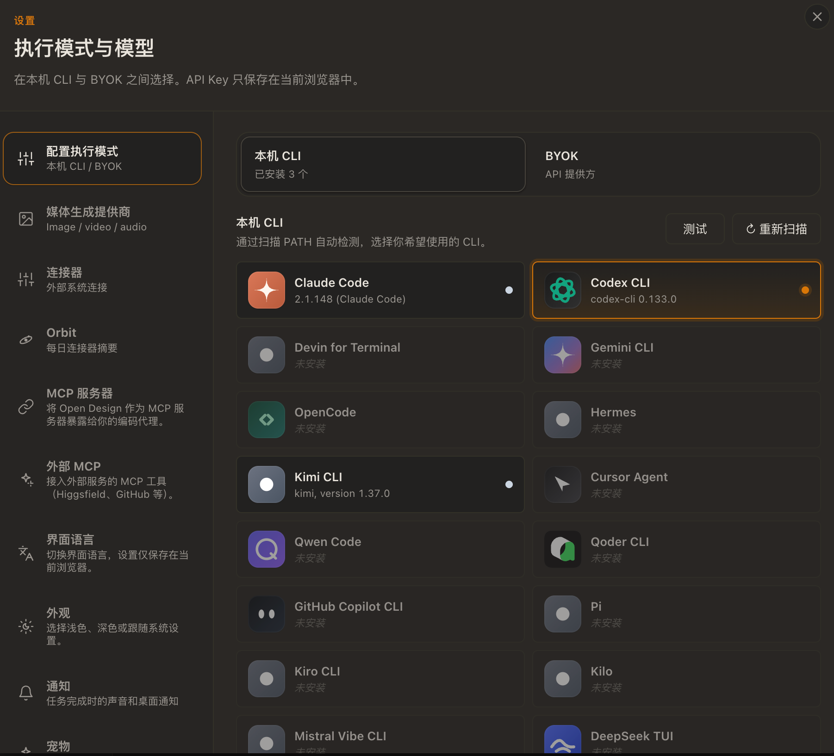The height and width of the screenshot is (756, 834).
Task: Click the Mistral Vibe CLI icon
Action: (x=267, y=740)
